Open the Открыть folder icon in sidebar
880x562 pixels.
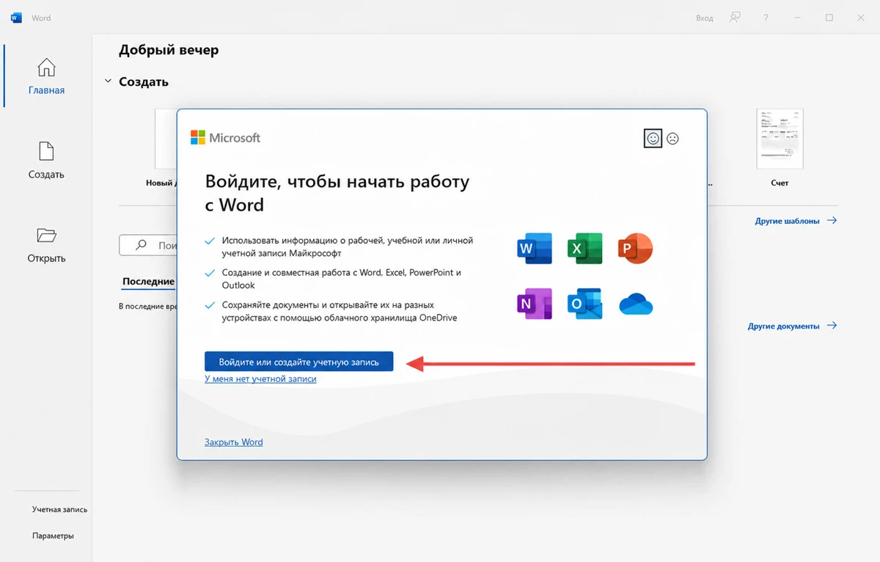click(x=46, y=236)
